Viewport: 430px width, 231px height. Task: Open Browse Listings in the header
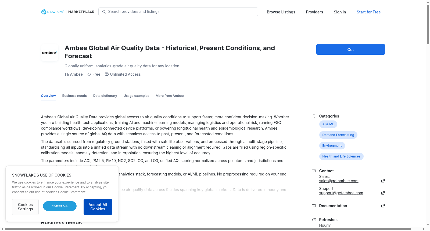281,12
